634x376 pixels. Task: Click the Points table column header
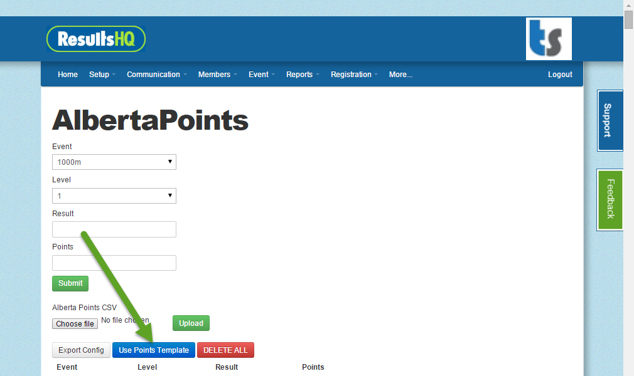pos(313,367)
